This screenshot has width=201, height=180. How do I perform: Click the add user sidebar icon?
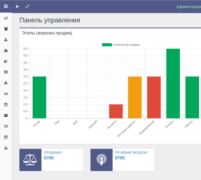(x=6, y=50)
